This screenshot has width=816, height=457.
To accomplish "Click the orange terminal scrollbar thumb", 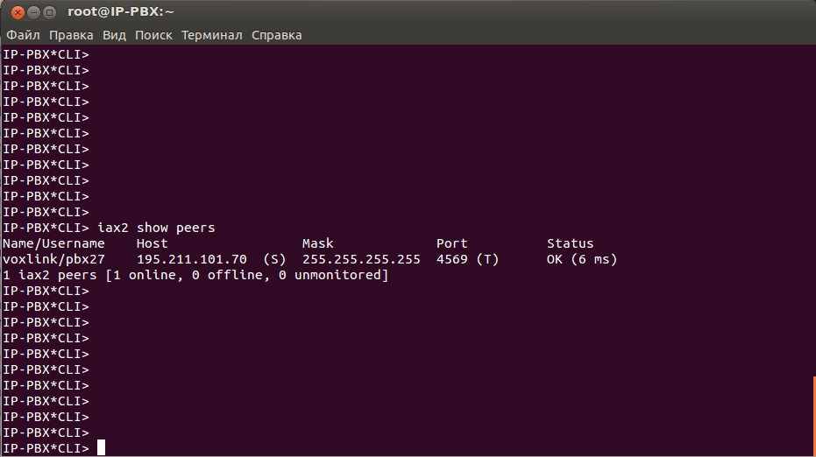I will coord(813,416).
